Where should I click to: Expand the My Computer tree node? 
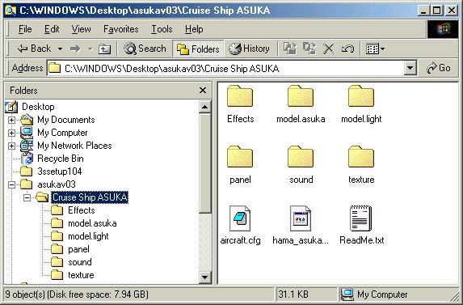point(11,133)
